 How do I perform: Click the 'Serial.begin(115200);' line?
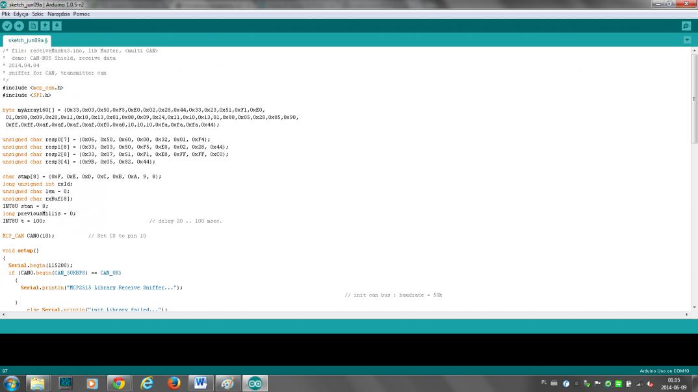pyautogui.click(x=40, y=265)
